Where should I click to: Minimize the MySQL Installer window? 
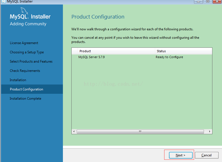[198, 2]
